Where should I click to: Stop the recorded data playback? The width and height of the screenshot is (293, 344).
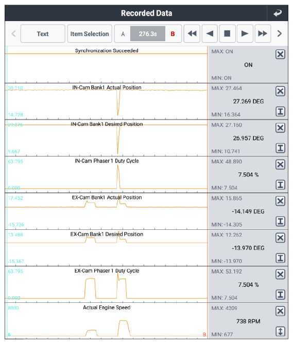tap(227, 33)
